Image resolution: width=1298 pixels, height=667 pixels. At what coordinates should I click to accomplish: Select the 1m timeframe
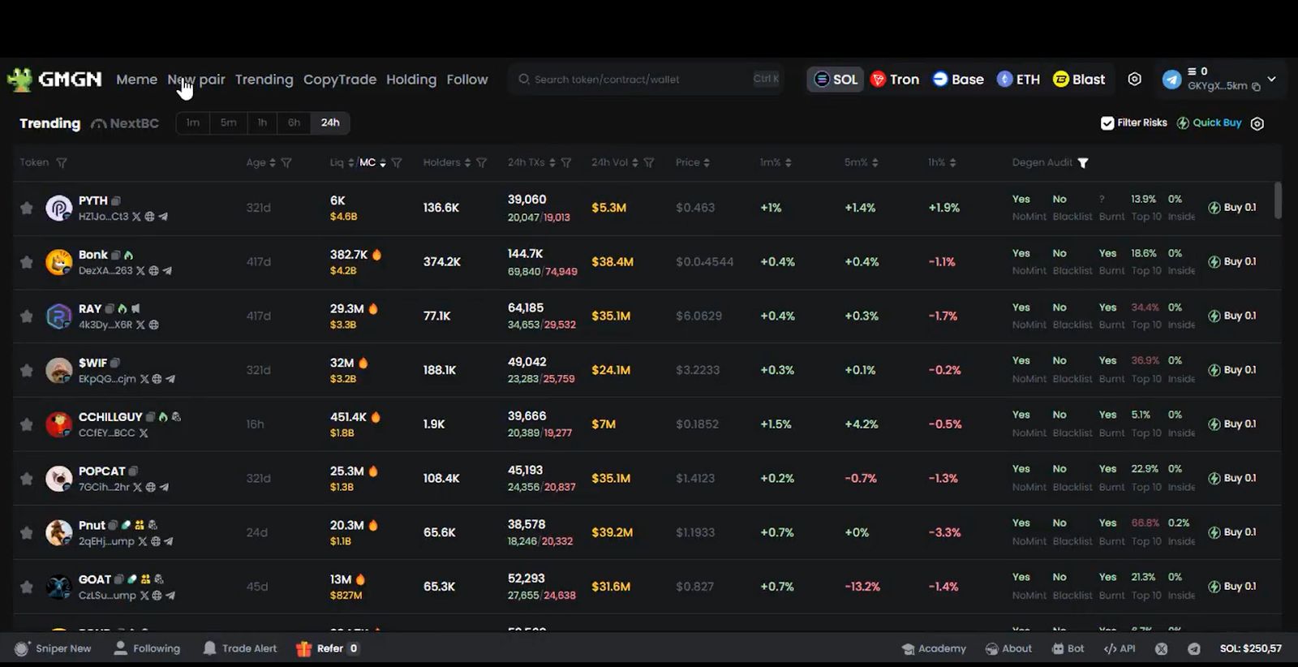pos(192,123)
